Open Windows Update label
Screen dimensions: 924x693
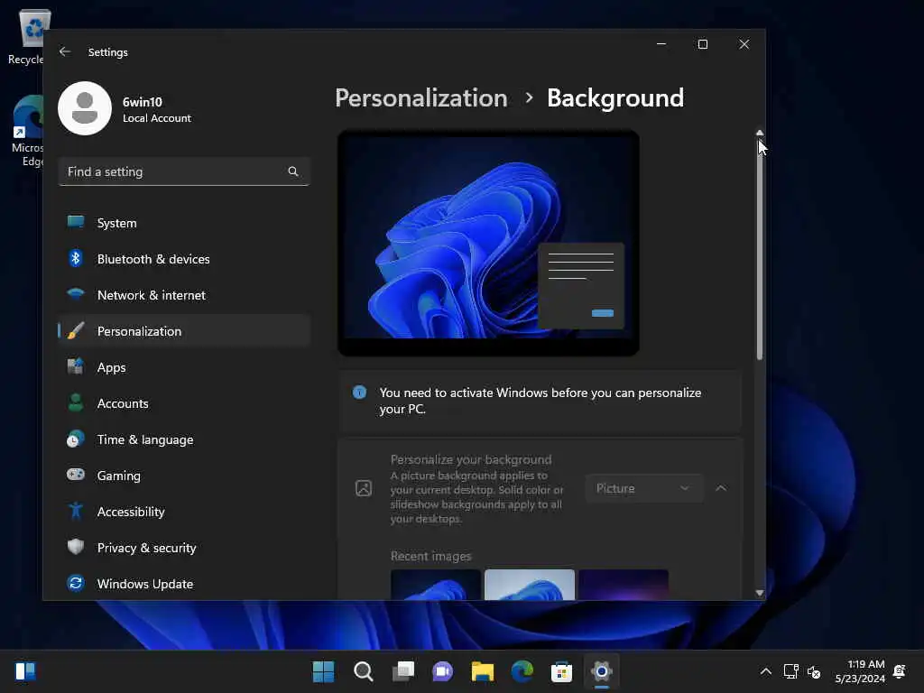145,584
